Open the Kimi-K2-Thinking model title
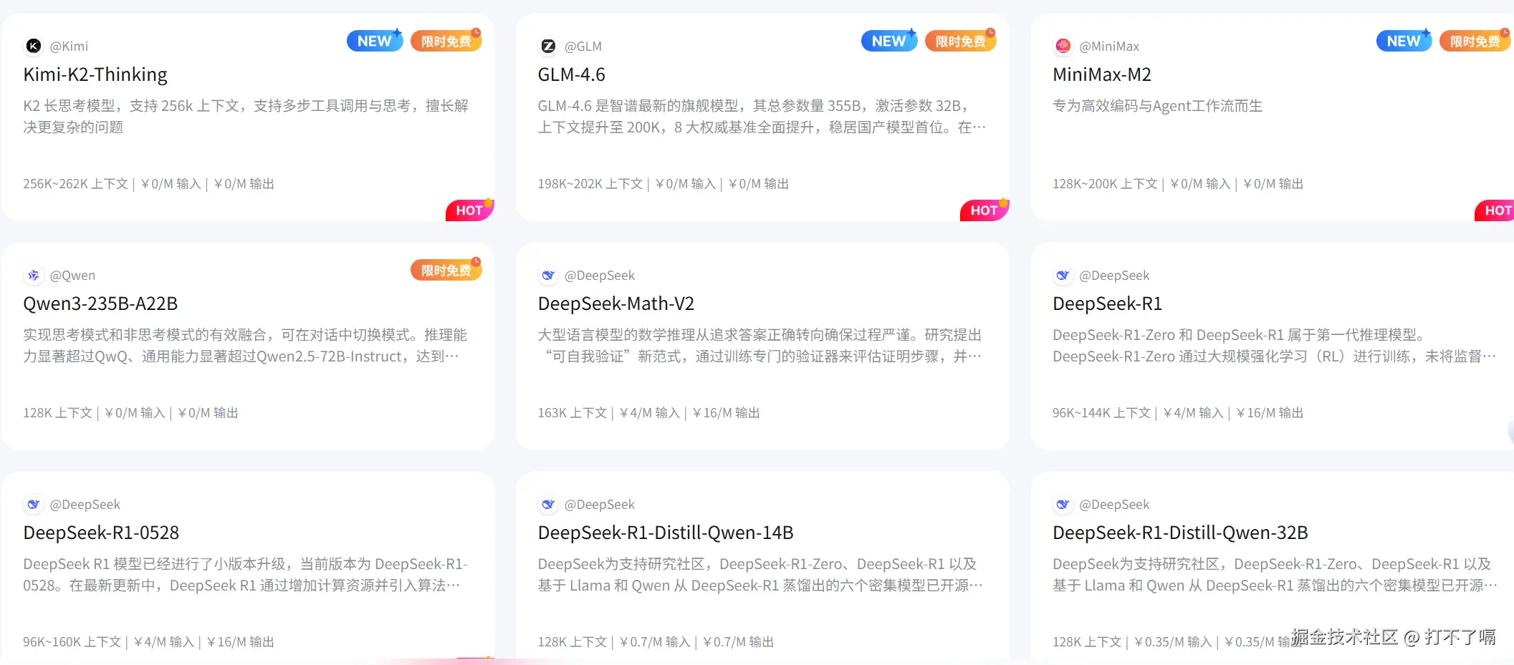 pyautogui.click(x=95, y=74)
